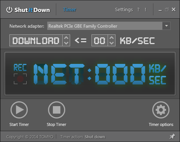Click the 00 KB/SEC value field
The image size is (180, 142).
[x=99, y=40]
